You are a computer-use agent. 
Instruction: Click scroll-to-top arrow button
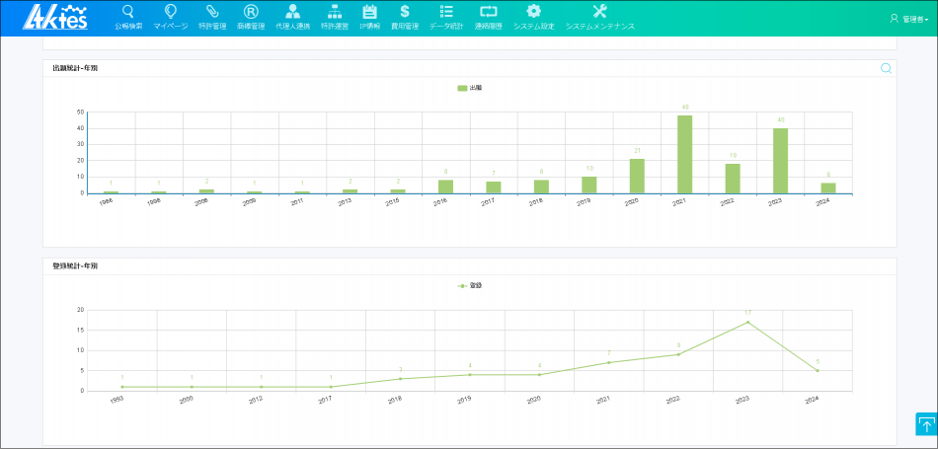(x=926, y=424)
